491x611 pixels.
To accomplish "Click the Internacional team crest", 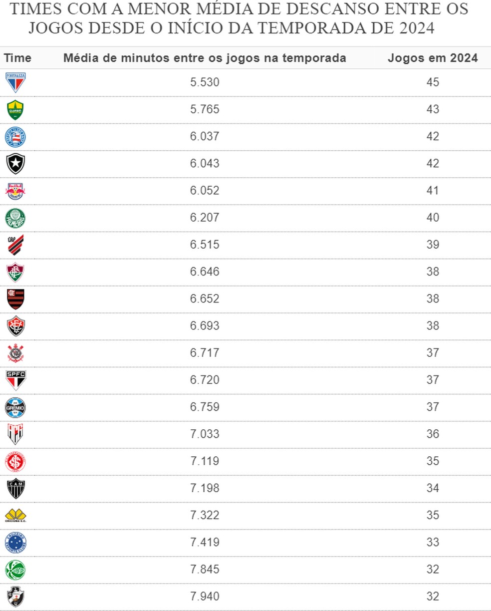I will [x=15, y=461].
